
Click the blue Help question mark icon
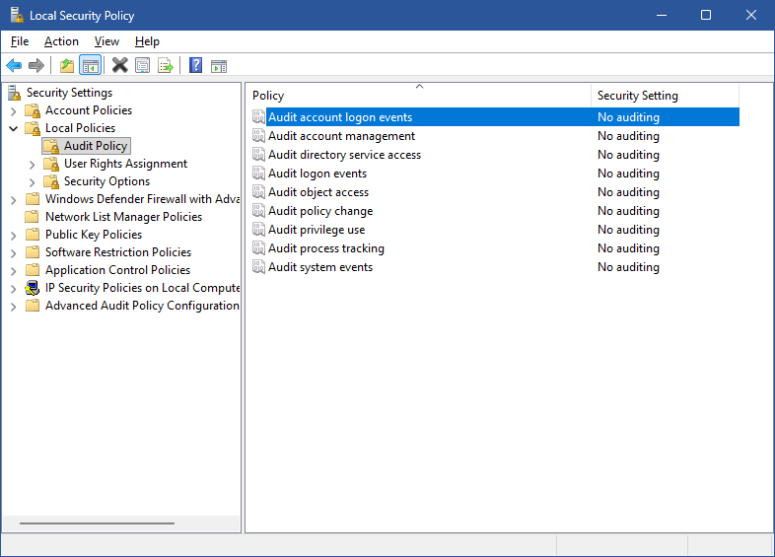pyautogui.click(x=195, y=66)
